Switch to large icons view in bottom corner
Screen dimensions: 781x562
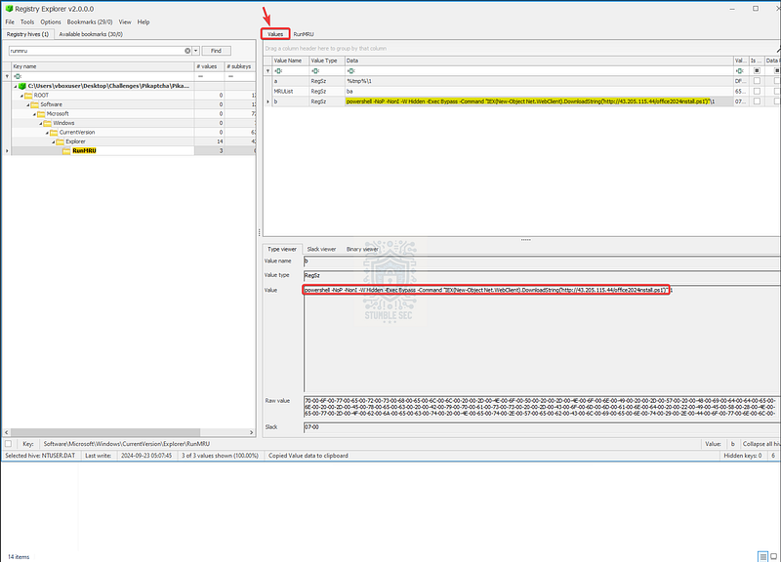tap(773, 556)
